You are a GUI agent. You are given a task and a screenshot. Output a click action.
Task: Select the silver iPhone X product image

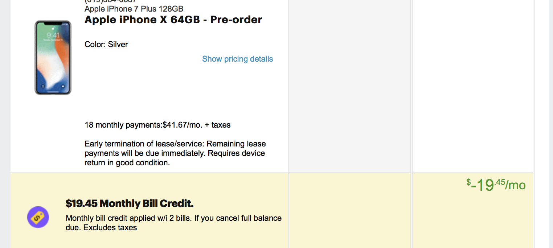pyautogui.click(x=53, y=58)
